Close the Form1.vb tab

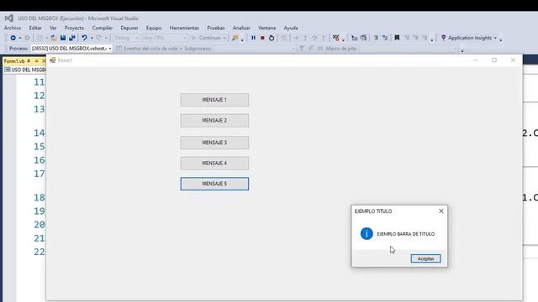[44, 61]
